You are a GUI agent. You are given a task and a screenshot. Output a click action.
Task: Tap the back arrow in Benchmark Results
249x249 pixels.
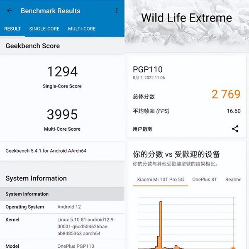[x=10, y=11]
